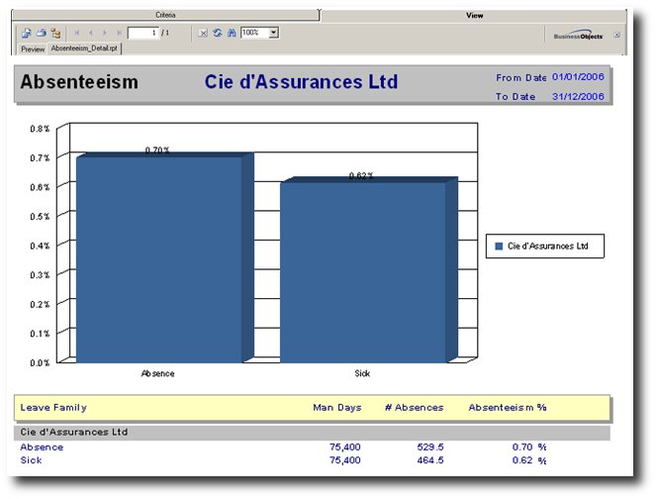
Task: Click the Sick bar in the chart
Action: tap(361, 272)
